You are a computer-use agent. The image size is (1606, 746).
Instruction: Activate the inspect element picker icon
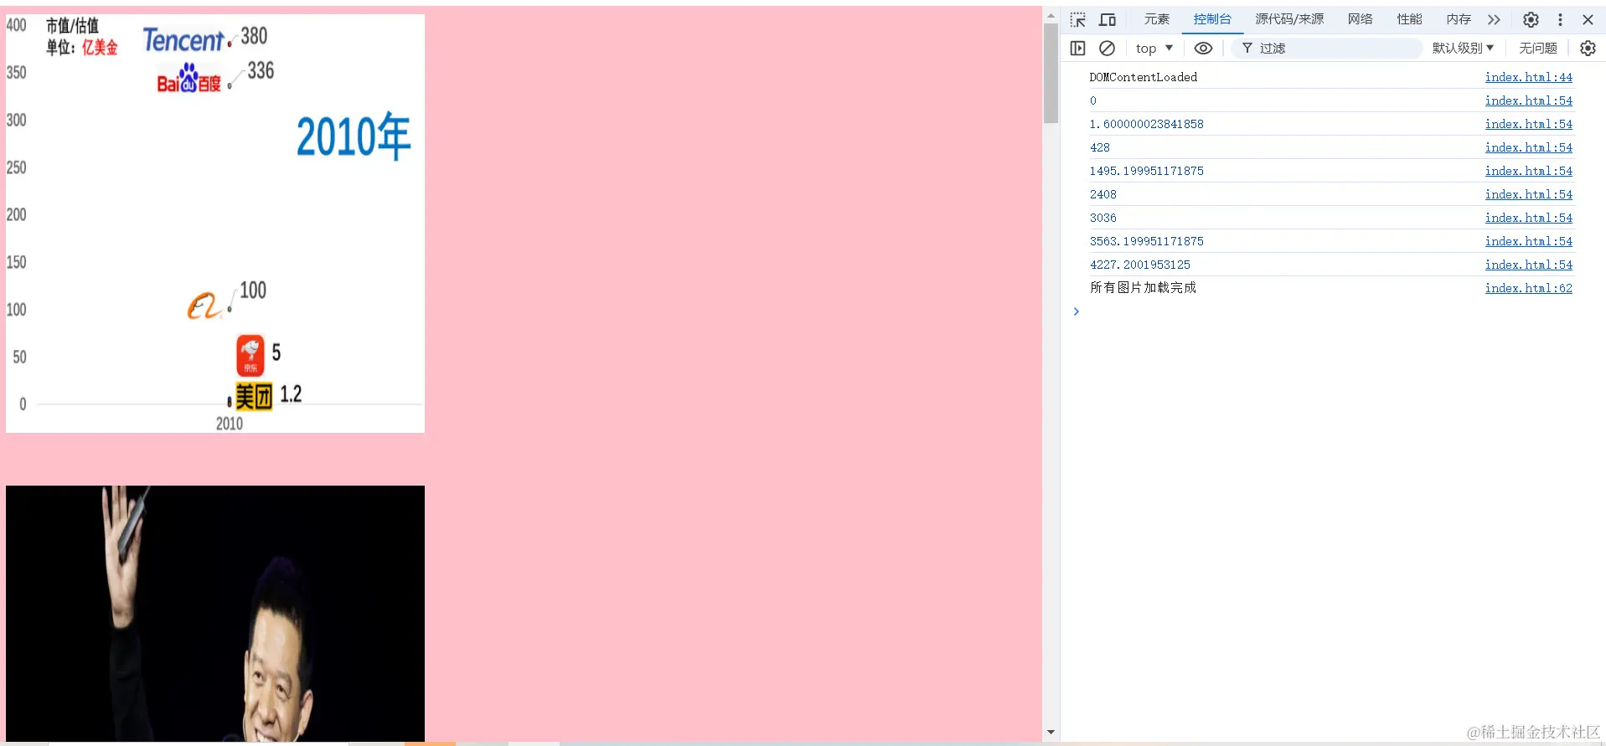point(1077,19)
